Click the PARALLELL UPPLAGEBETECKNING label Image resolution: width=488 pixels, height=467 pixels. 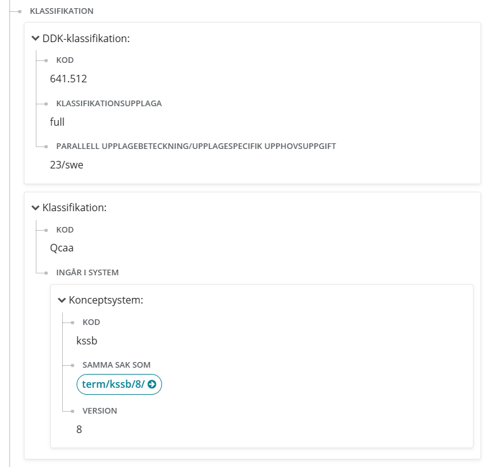pos(196,146)
